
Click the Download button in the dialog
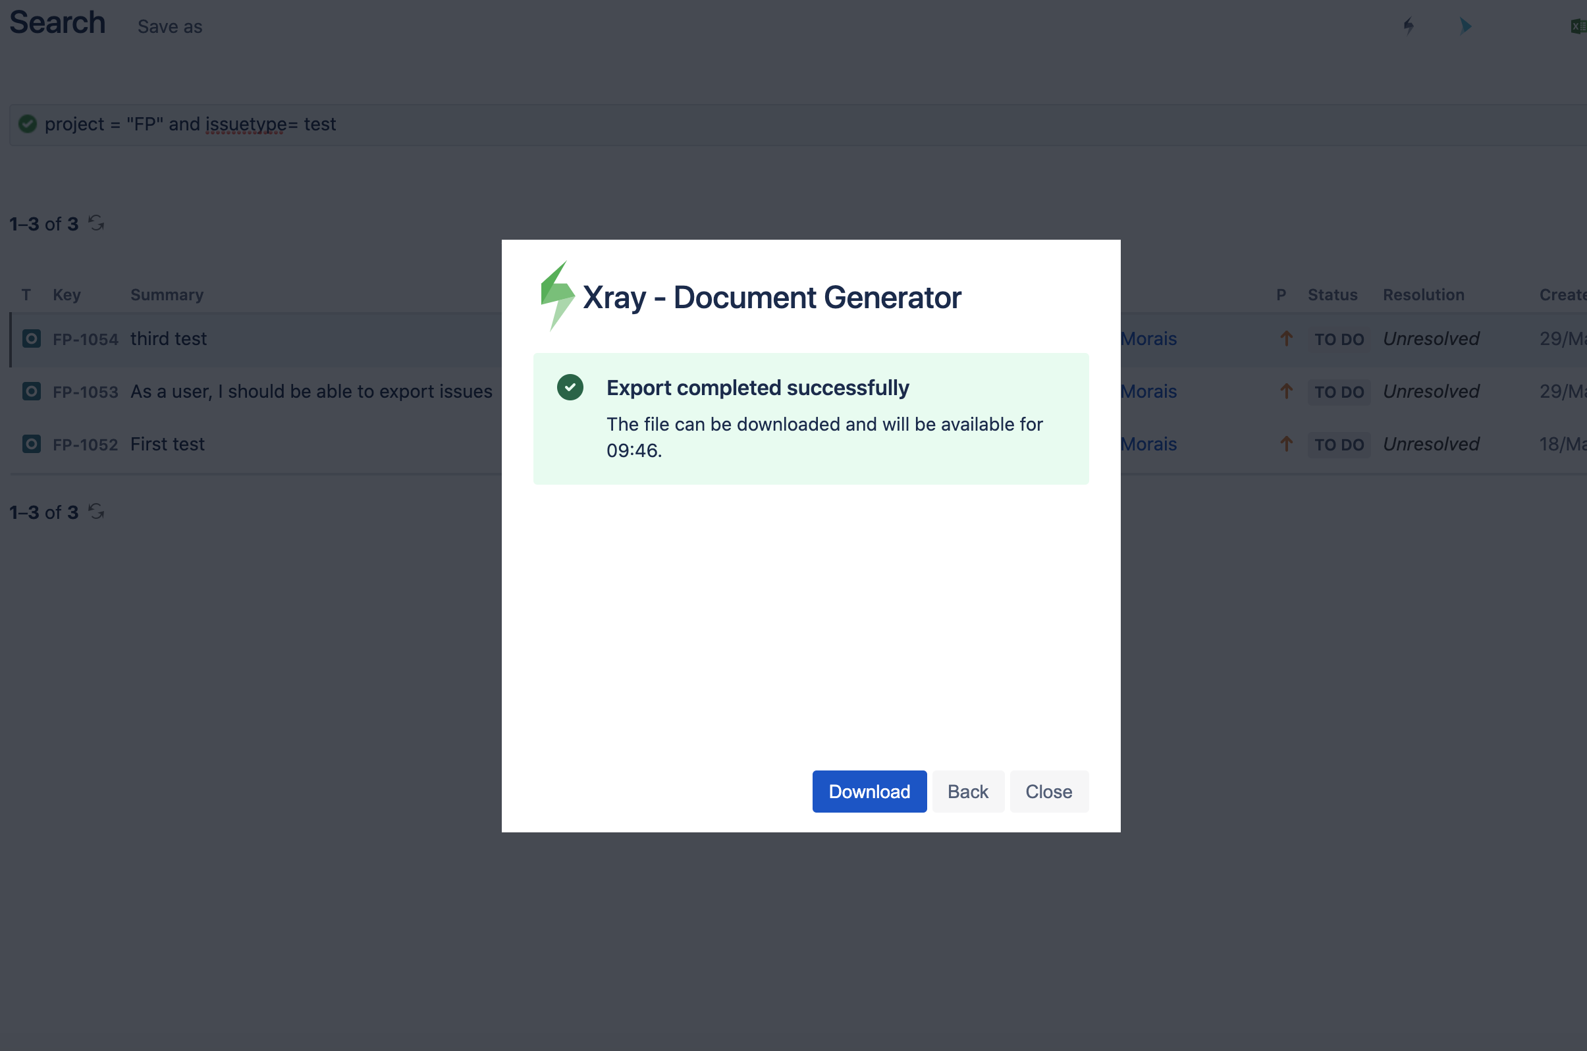click(869, 792)
